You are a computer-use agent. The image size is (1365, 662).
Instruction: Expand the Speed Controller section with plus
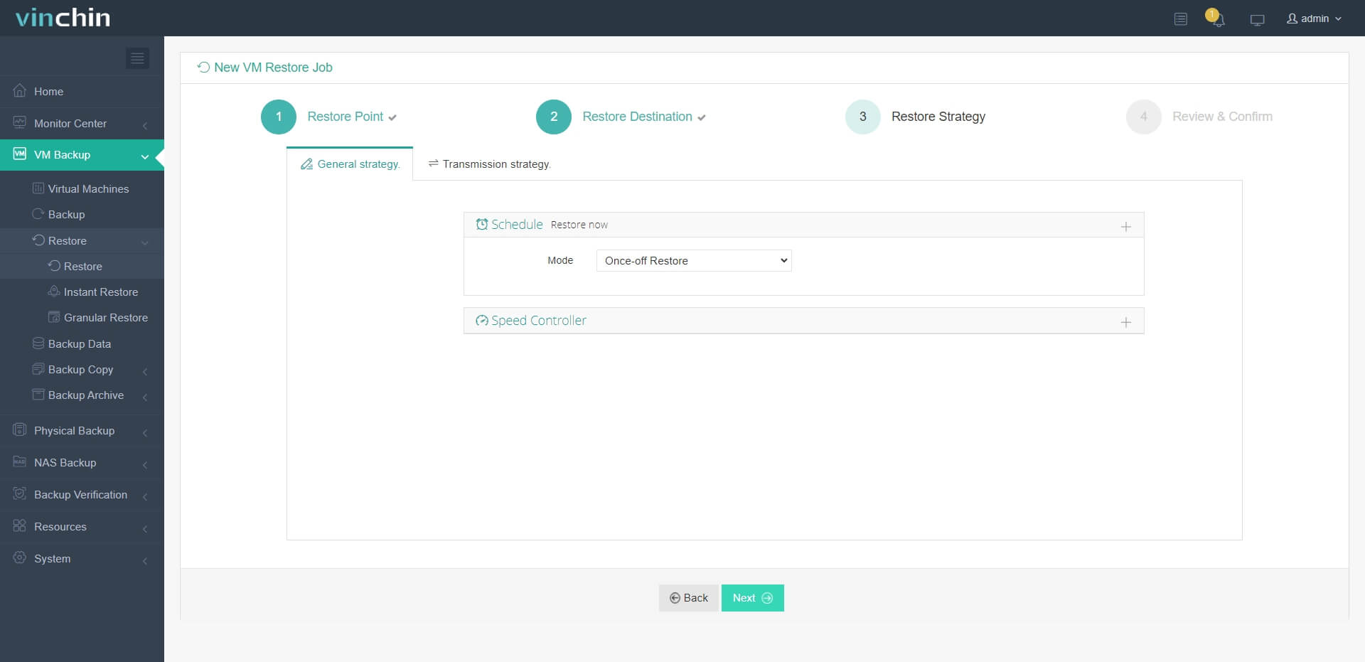pyautogui.click(x=1125, y=321)
